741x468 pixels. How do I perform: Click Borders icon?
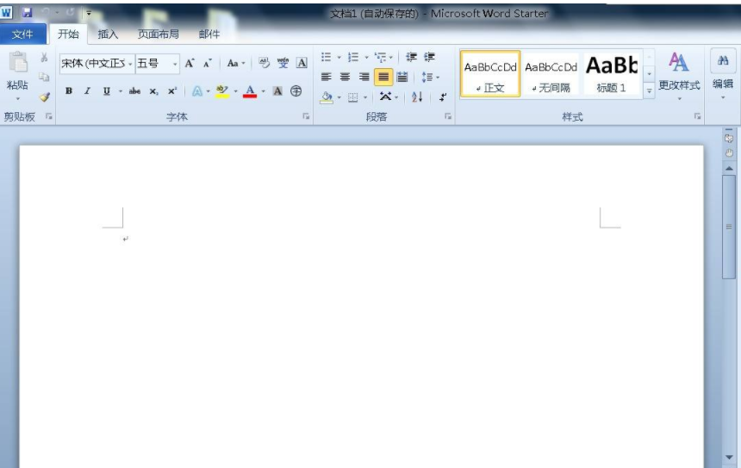[x=352, y=97]
